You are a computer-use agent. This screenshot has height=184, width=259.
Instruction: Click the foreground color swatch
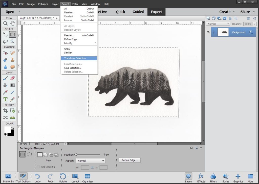point(7,130)
